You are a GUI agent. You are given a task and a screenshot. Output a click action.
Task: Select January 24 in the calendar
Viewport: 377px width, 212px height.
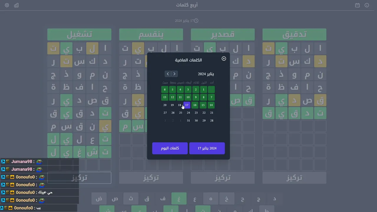pos(188,113)
